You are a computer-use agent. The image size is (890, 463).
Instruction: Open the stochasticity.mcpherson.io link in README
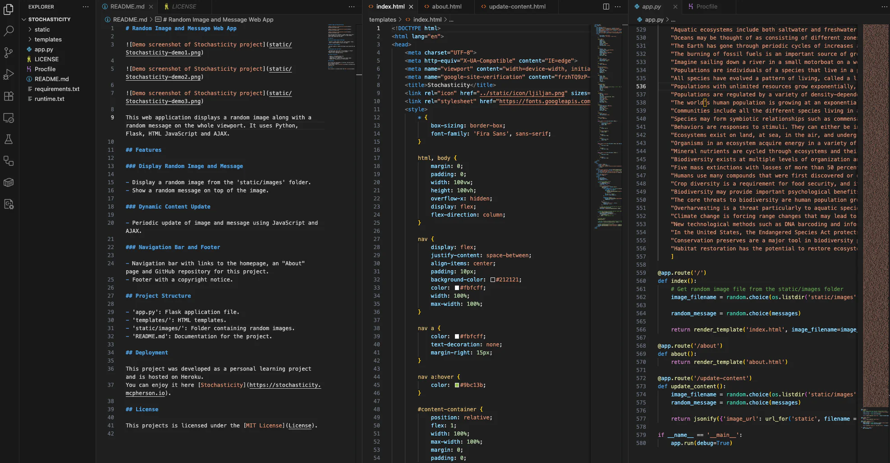tap(285, 385)
